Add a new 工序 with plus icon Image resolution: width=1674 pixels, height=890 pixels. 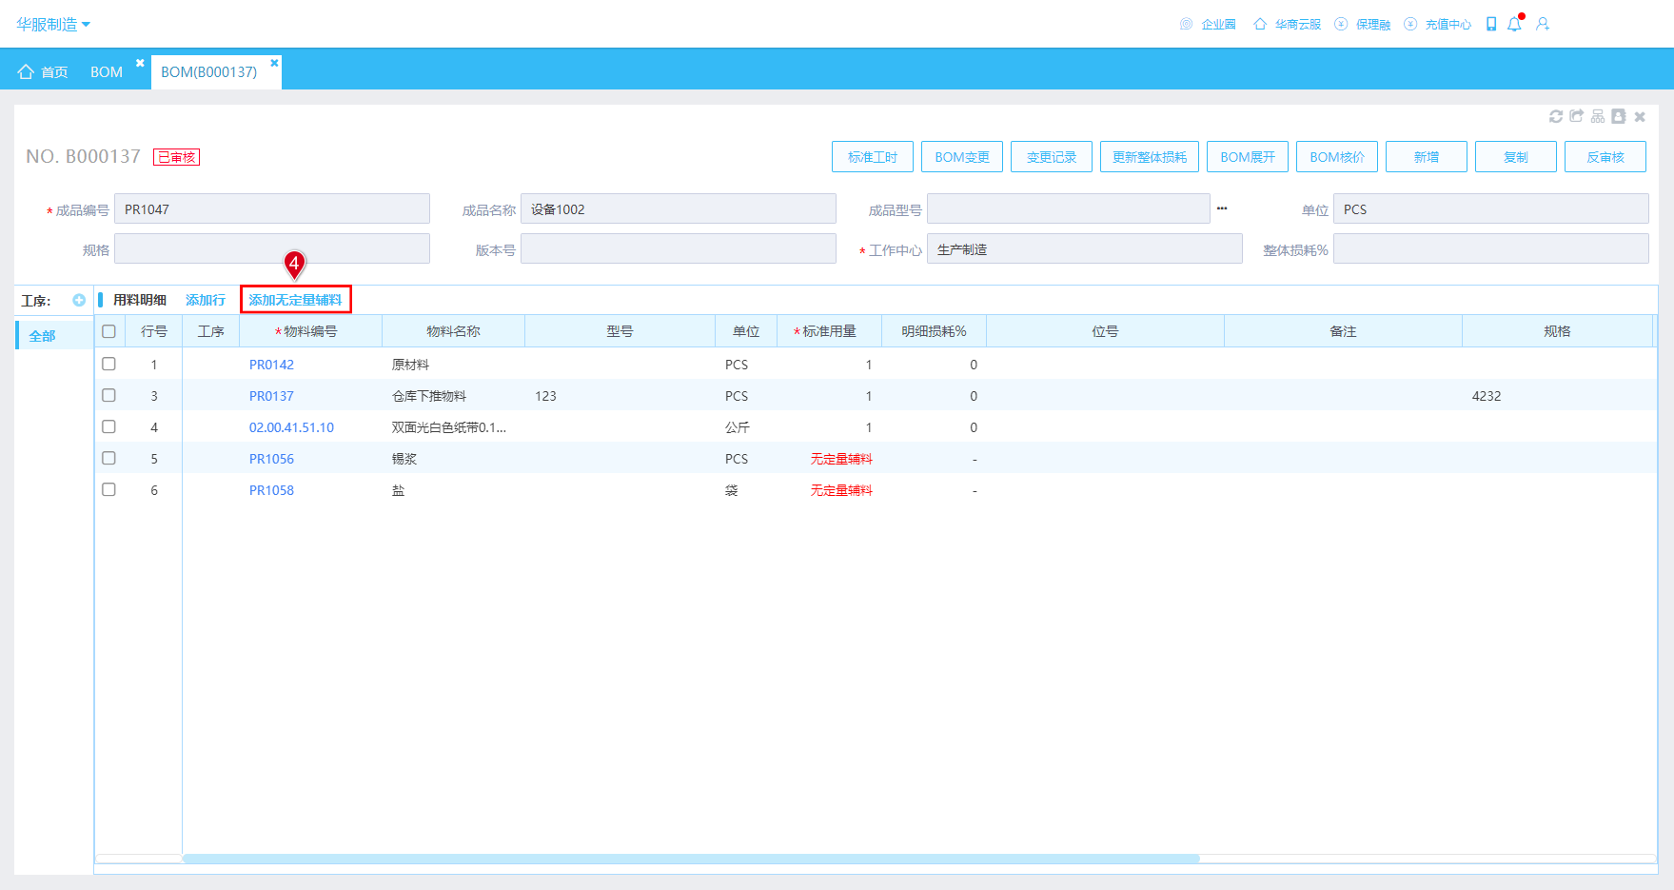point(79,300)
